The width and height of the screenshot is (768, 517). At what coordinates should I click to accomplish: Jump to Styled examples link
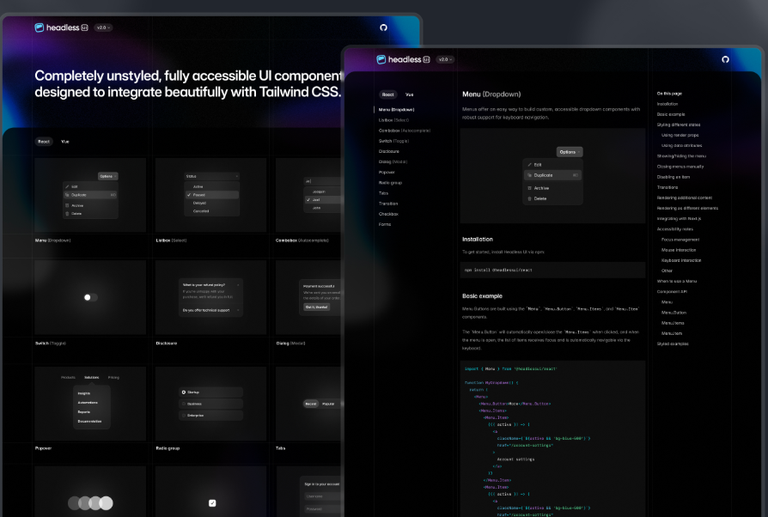tap(673, 344)
